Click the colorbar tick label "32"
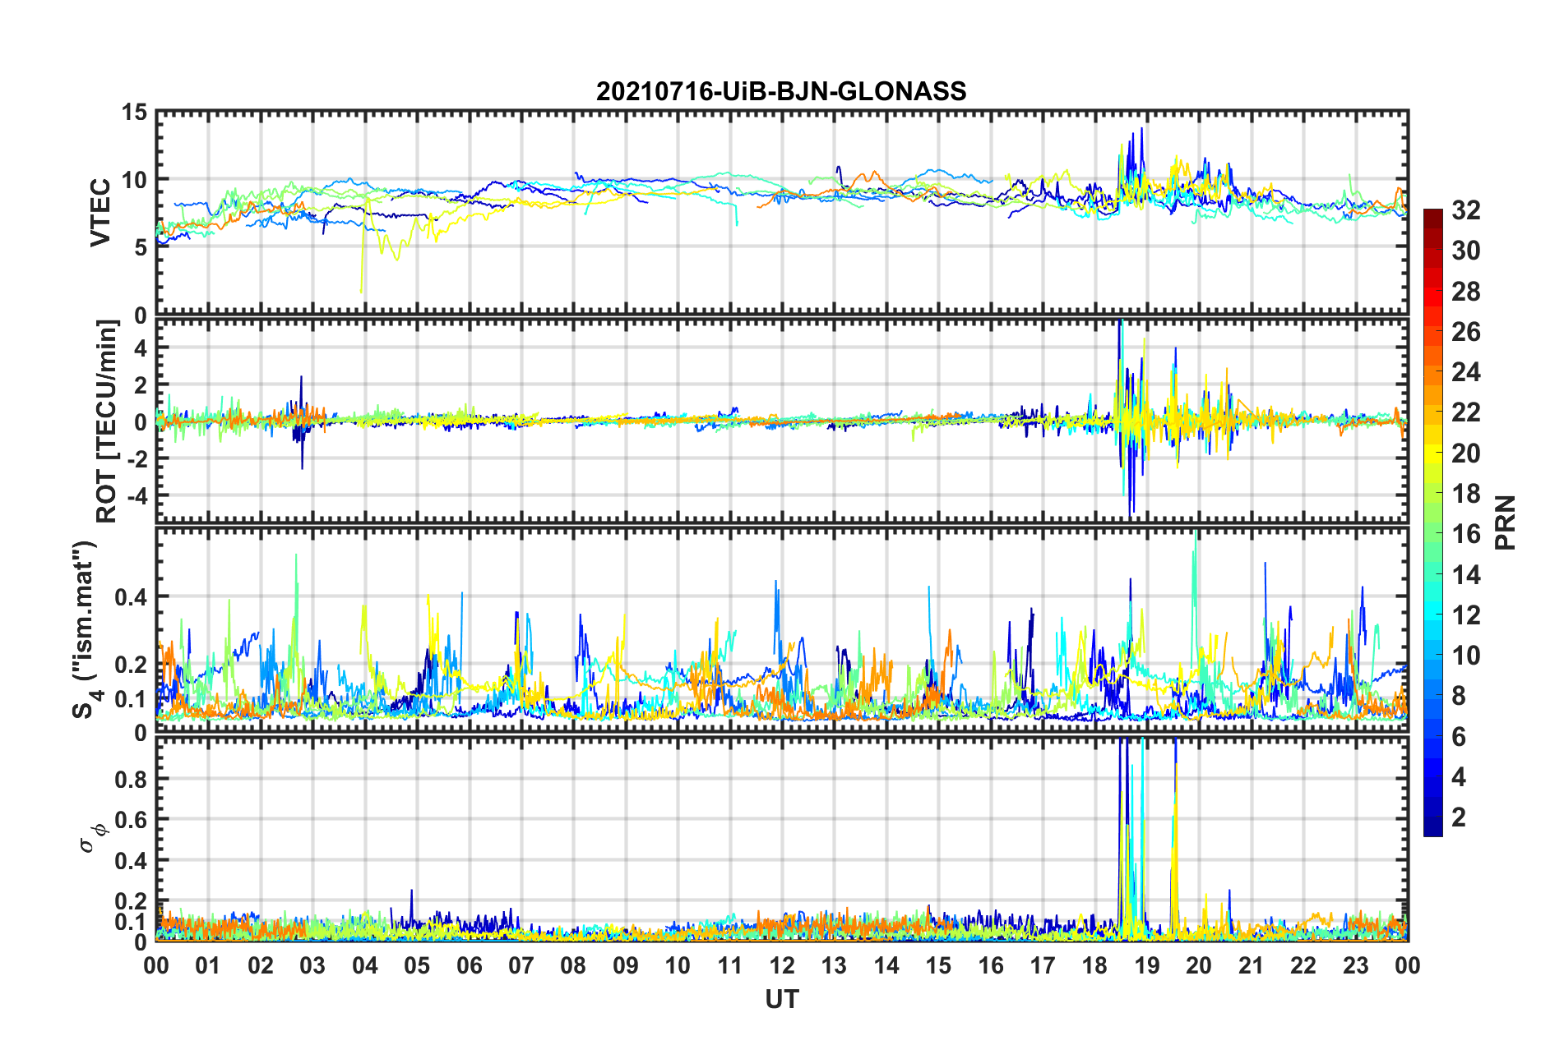 click(x=1466, y=210)
